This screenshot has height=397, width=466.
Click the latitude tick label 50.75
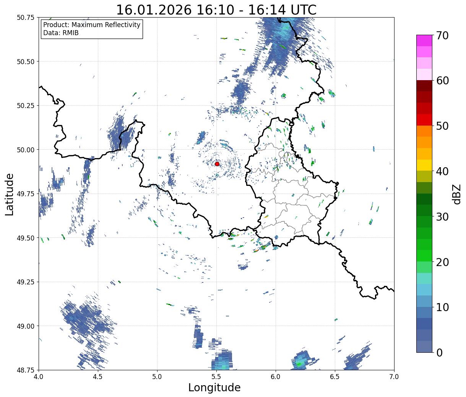click(x=26, y=18)
